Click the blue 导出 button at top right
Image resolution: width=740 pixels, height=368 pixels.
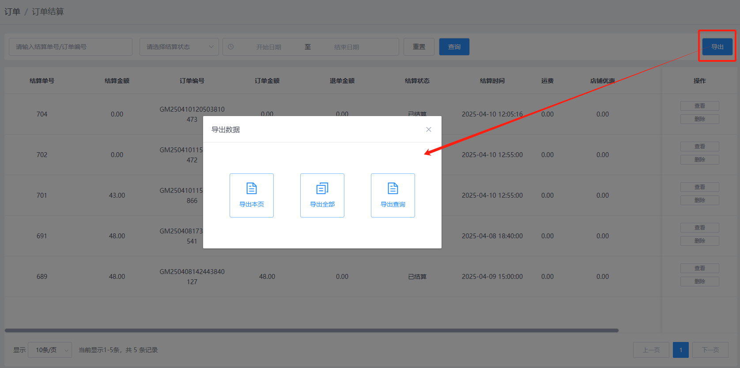point(717,47)
